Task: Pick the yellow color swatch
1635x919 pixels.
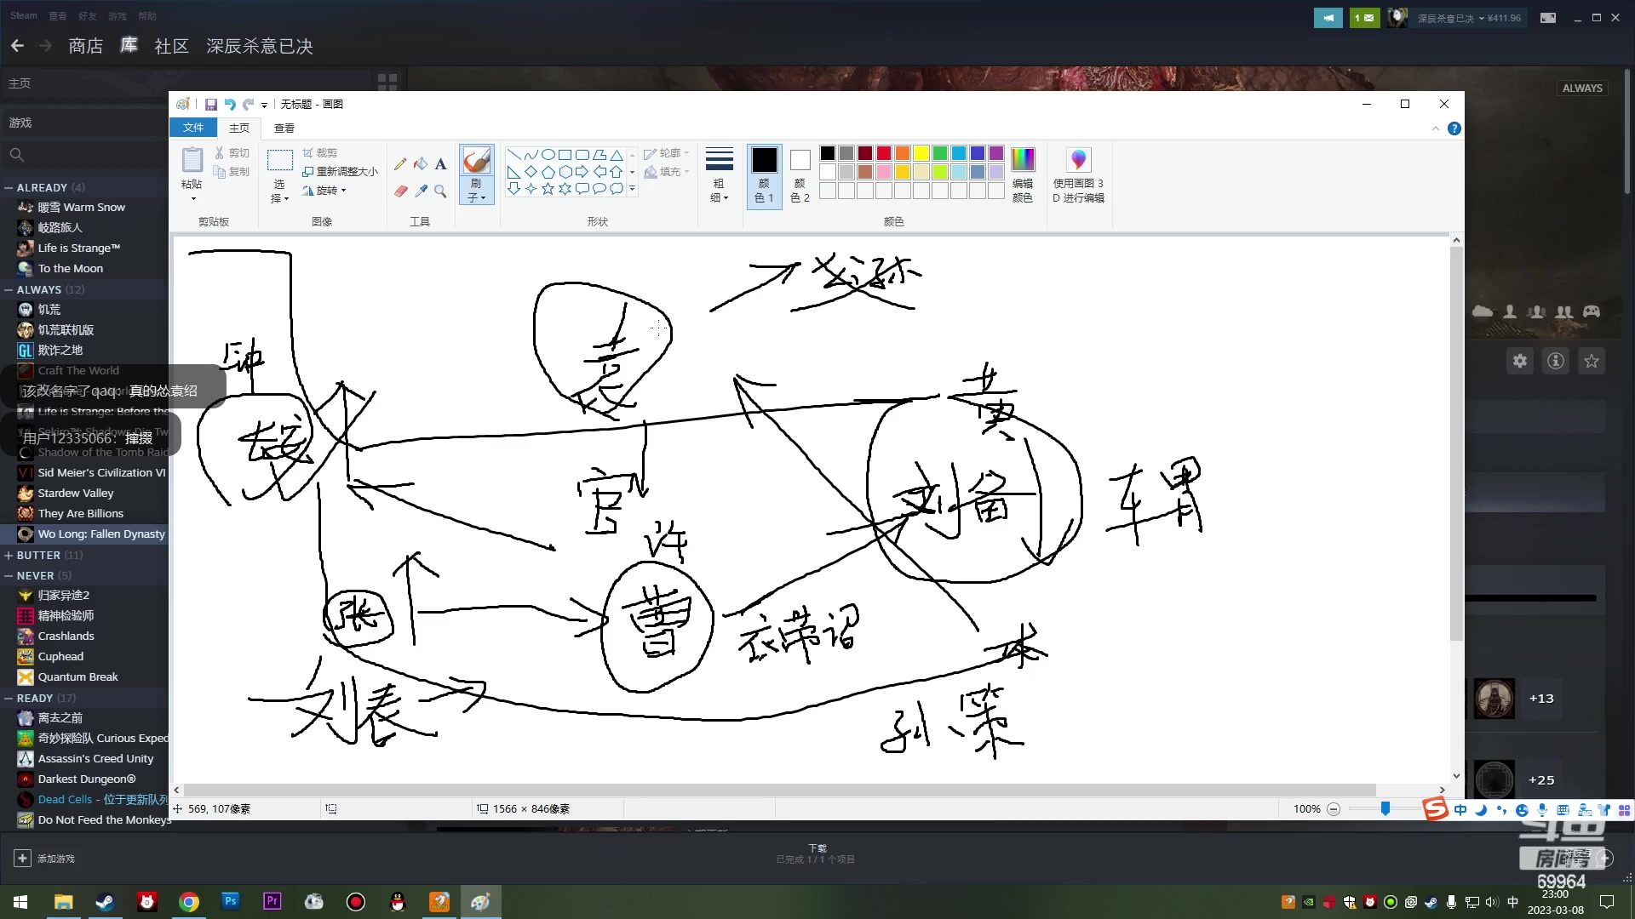Action: [x=921, y=153]
